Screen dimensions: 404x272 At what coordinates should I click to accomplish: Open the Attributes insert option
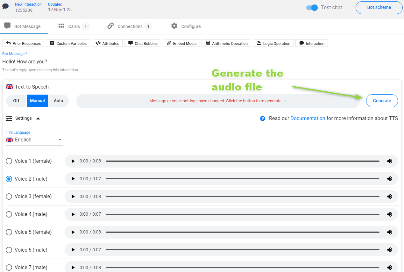coord(107,43)
